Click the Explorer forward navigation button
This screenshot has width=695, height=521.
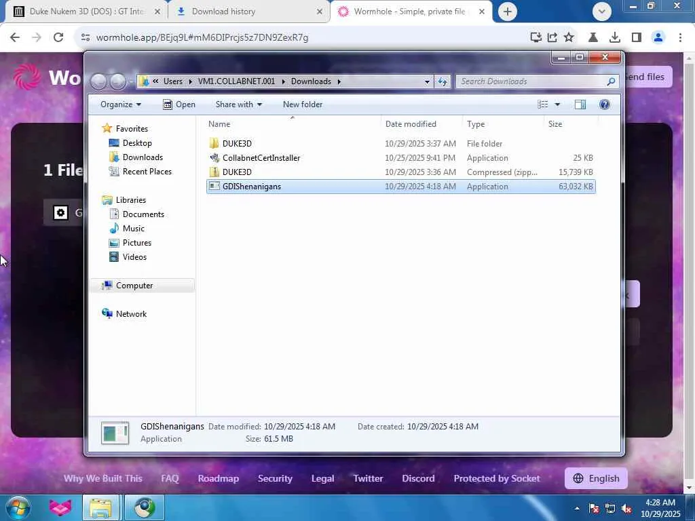pos(118,81)
